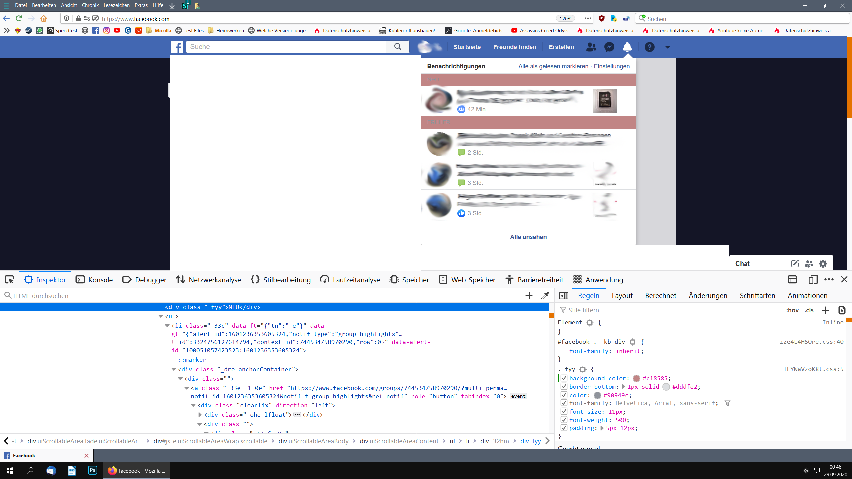The width and height of the screenshot is (852, 479).
Task: Disable the background-color rule checkbox
Action: pyautogui.click(x=564, y=378)
